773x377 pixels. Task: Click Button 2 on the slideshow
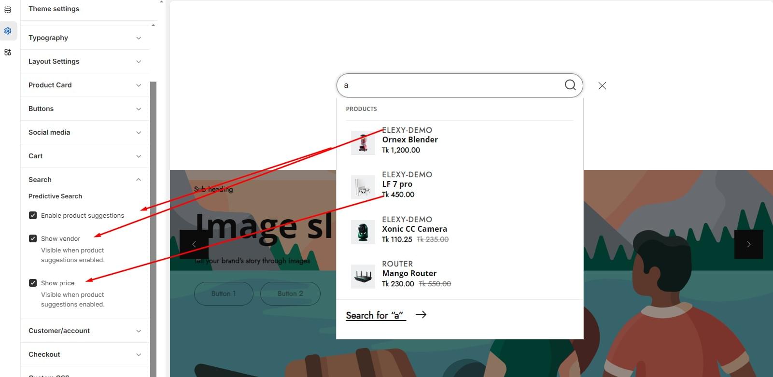coord(290,293)
